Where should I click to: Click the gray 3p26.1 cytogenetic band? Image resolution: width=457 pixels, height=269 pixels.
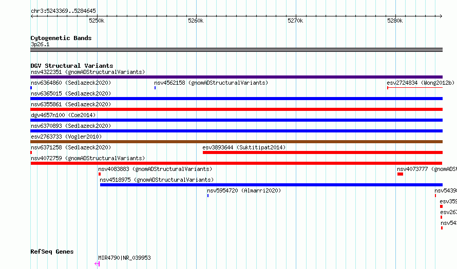tap(236, 50)
